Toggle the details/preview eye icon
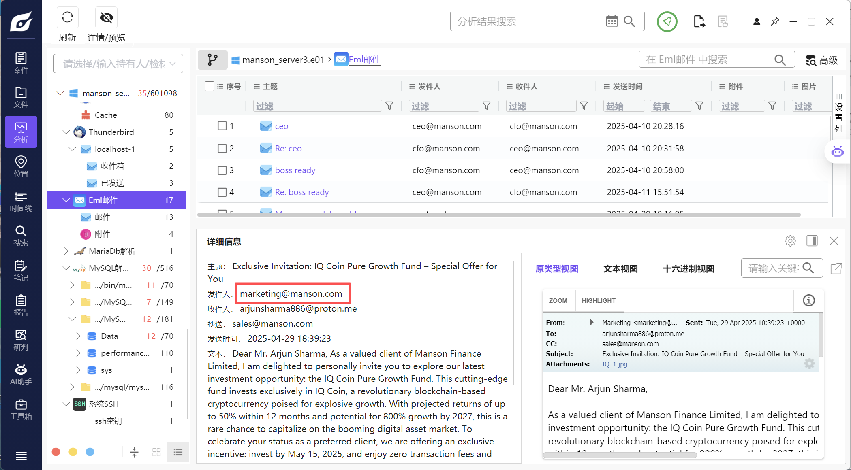Image resolution: width=851 pixels, height=470 pixels. (x=106, y=17)
